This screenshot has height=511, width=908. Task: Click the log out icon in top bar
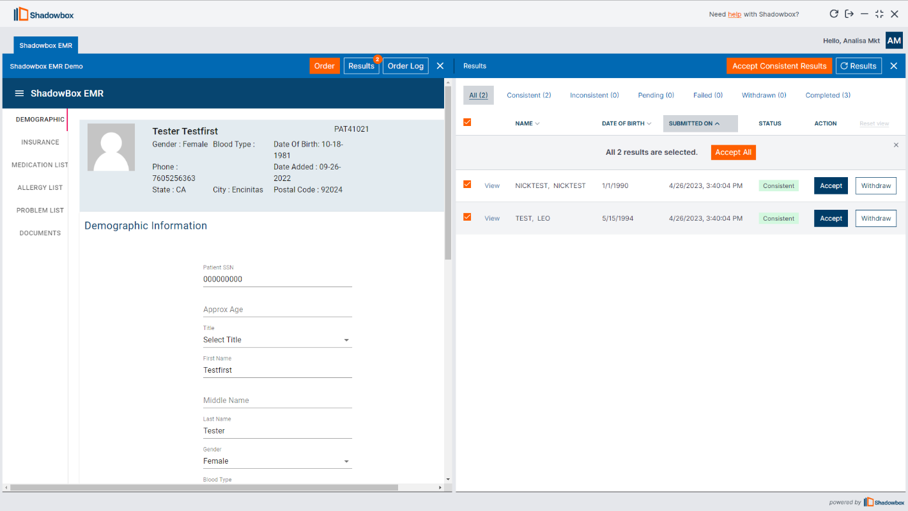click(849, 14)
